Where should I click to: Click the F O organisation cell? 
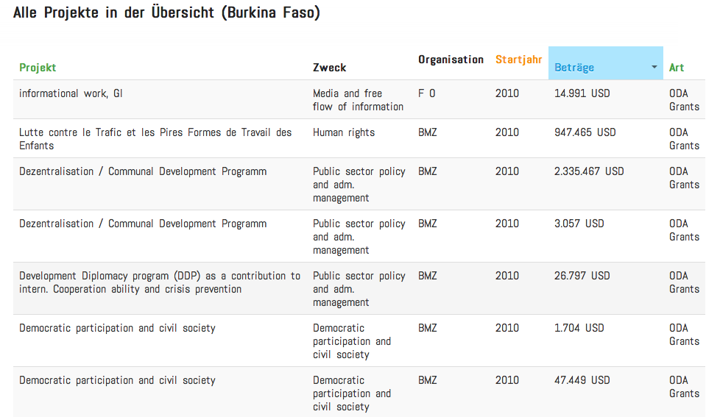426,93
